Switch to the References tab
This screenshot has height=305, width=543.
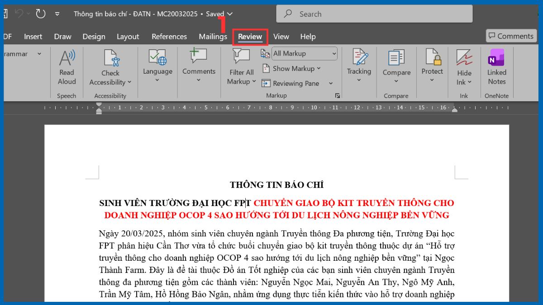pyautogui.click(x=169, y=37)
